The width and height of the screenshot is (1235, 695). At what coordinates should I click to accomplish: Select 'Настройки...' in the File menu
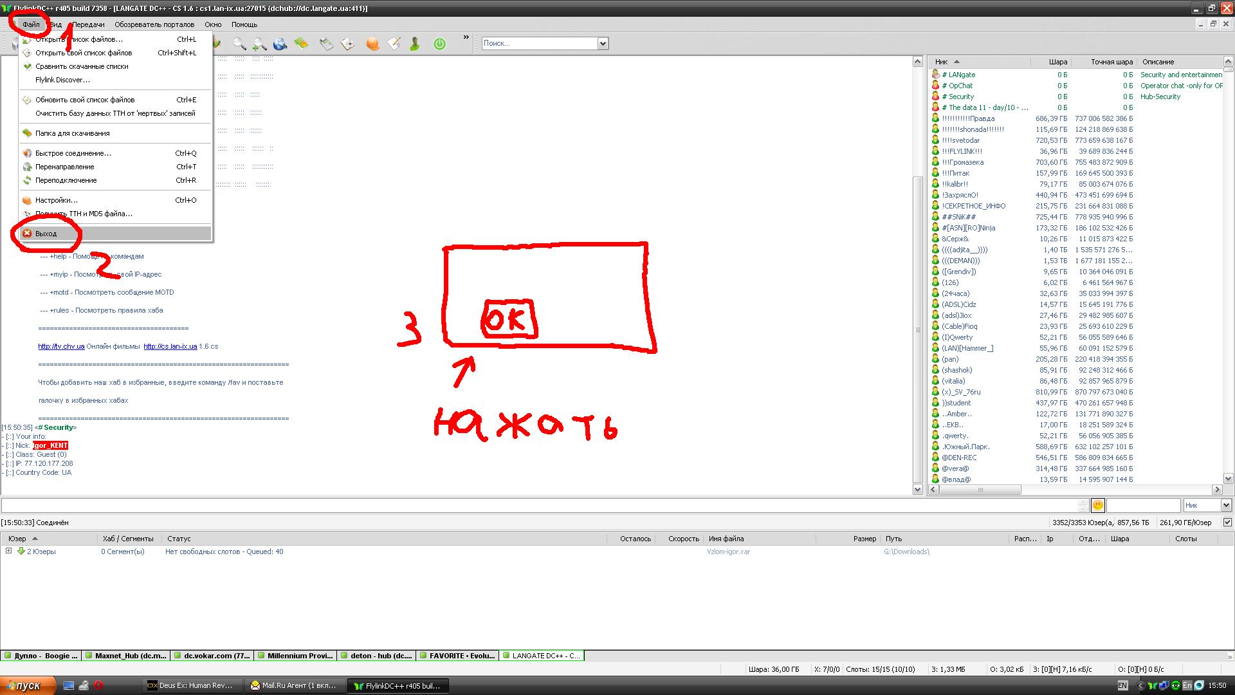(56, 200)
